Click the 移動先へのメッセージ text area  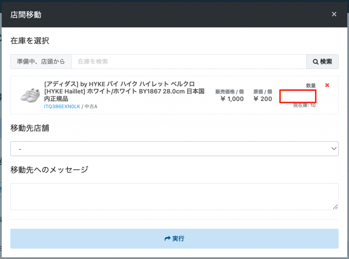click(x=174, y=196)
